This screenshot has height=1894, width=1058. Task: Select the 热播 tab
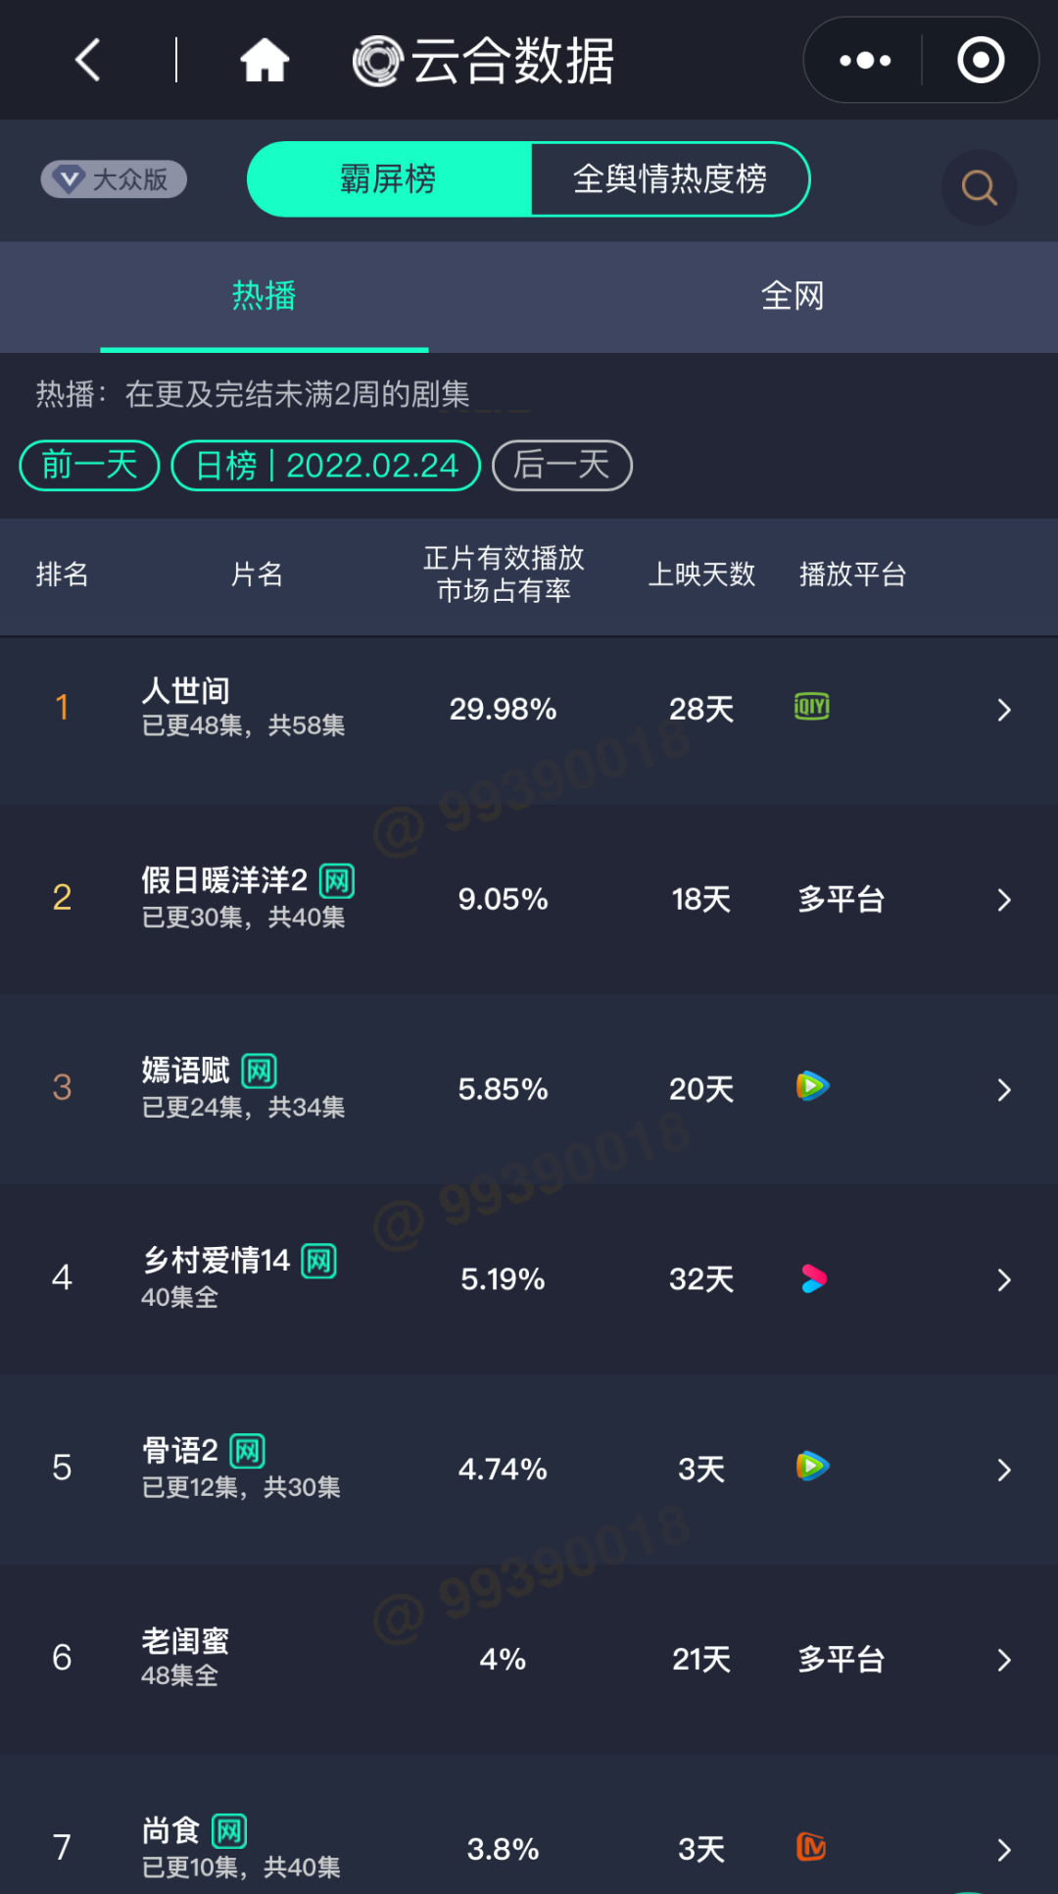[x=264, y=295]
